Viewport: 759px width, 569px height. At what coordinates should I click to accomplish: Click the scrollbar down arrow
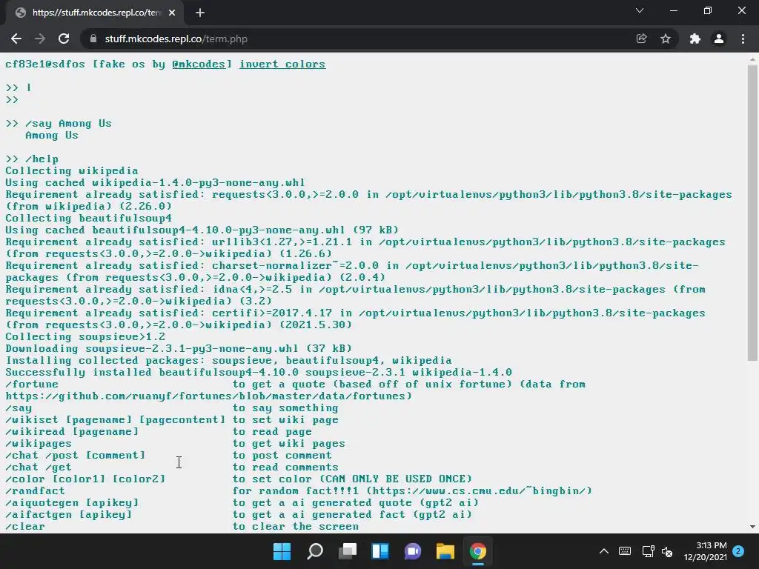click(x=752, y=527)
